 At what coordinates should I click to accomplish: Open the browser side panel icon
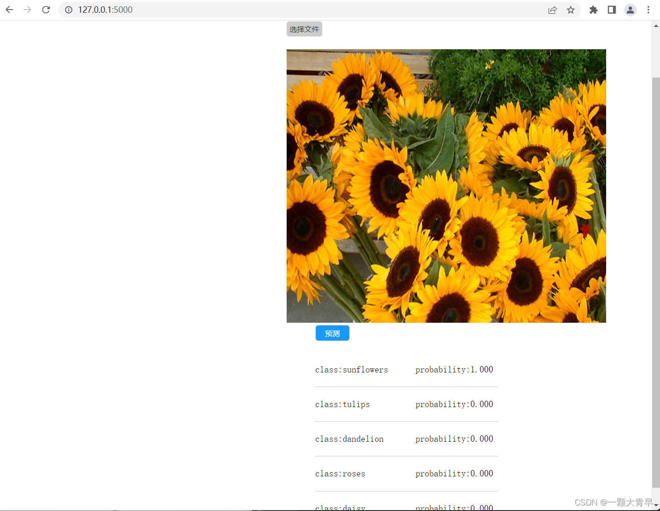[611, 10]
